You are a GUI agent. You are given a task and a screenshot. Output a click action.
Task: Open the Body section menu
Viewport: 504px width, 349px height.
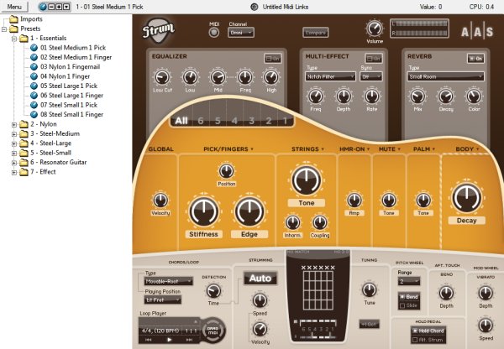click(478, 149)
